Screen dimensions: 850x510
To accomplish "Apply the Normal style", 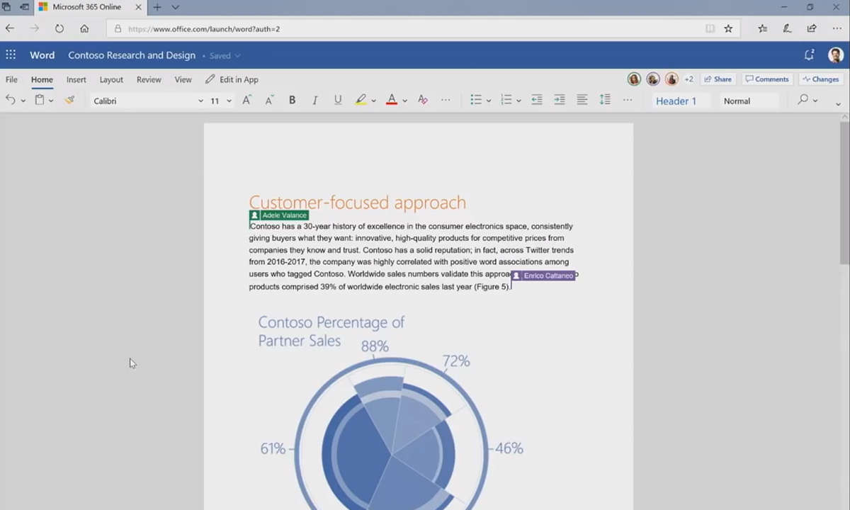I will [x=747, y=101].
